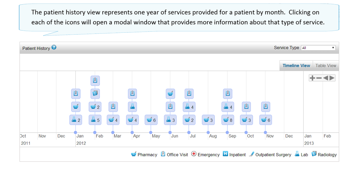356x169 pixels.
Task: Click the Patient History help icon
Action: [54, 47]
